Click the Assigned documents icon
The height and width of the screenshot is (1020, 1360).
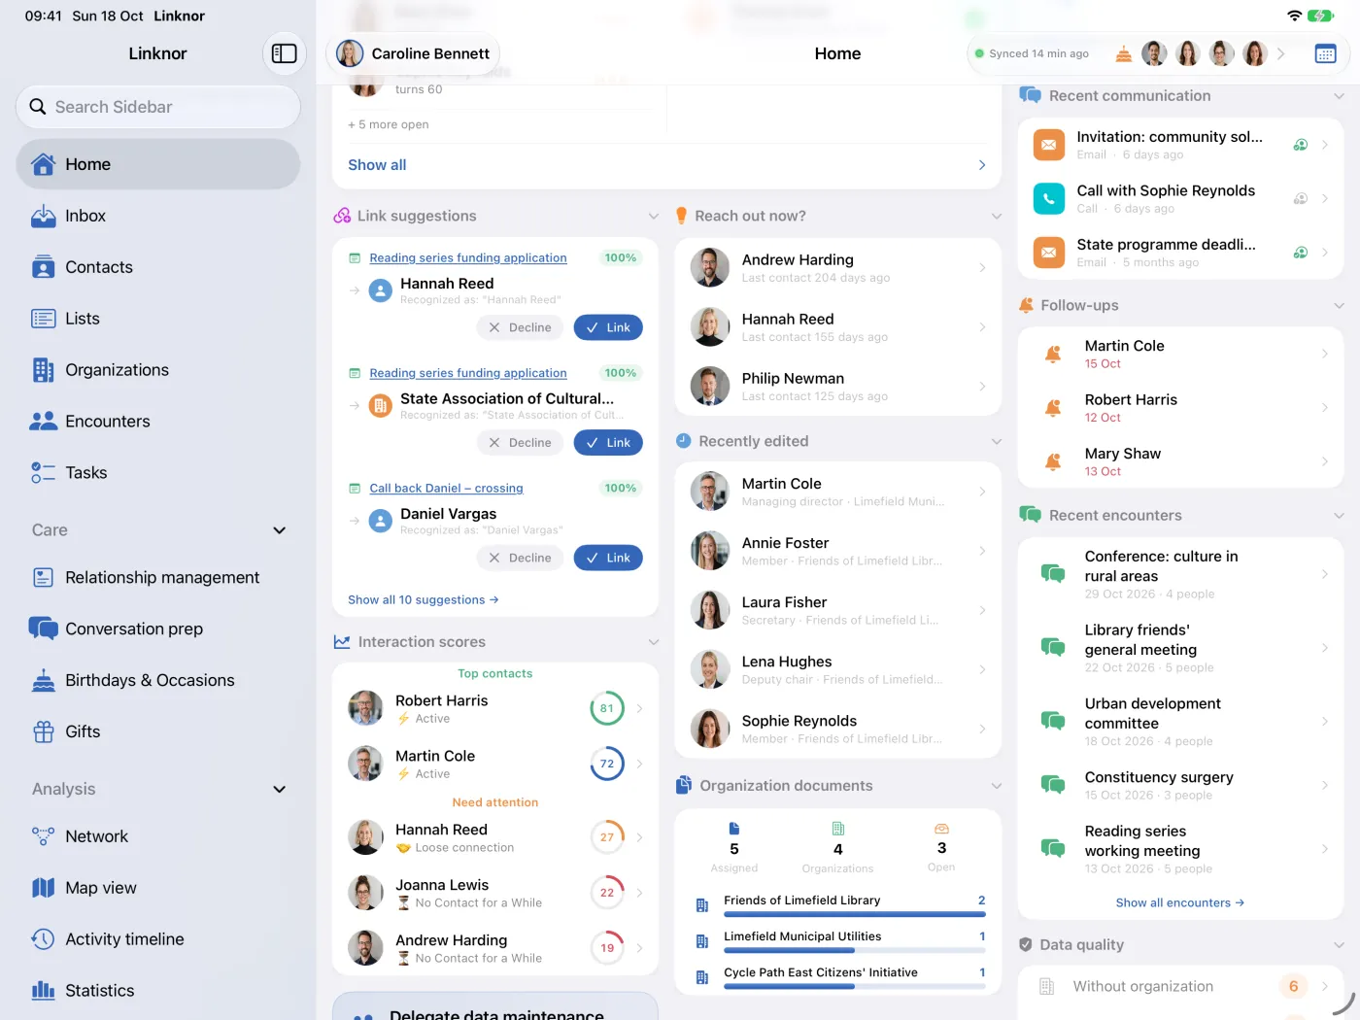click(734, 829)
